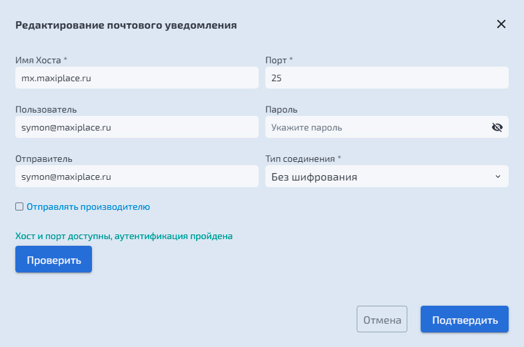Click the 'Отправитель' field label
524x347 pixels.
(44, 159)
